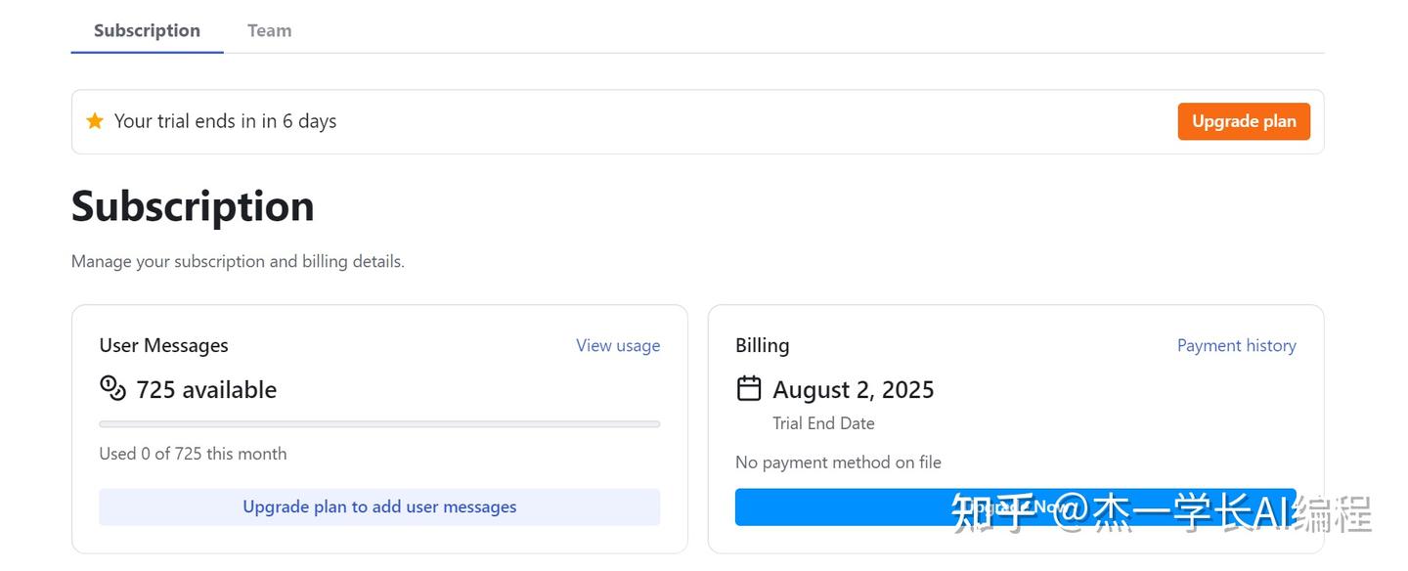This screenshot has width=1408, height=571.
Task: Click the Trial End Date label
Action: pyautogui.click(x=823, y=423)
